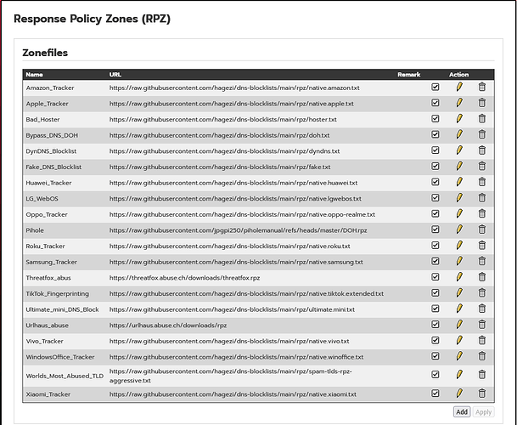Edit the Huawei_Tracker zone
This screenshot has width=517, height=425.
pos(459,182)
